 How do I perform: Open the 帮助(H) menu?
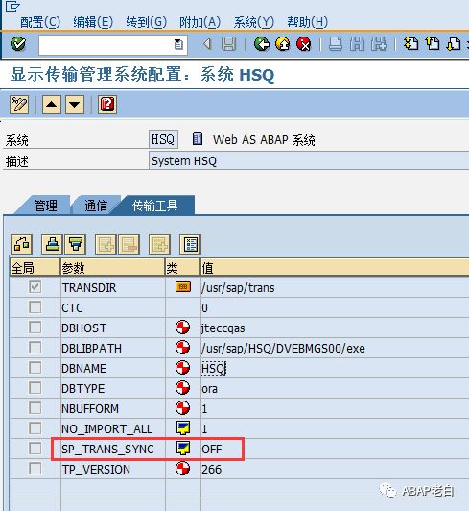307,22
